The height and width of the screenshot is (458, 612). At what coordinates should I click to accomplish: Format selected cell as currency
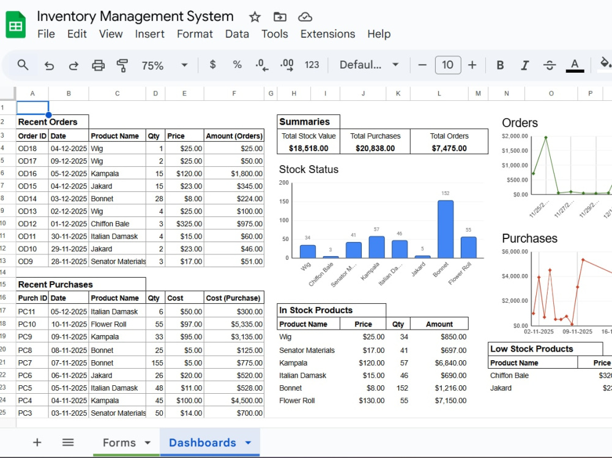tap(212, 65)
